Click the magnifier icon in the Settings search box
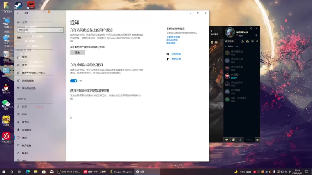 [61, 30]
